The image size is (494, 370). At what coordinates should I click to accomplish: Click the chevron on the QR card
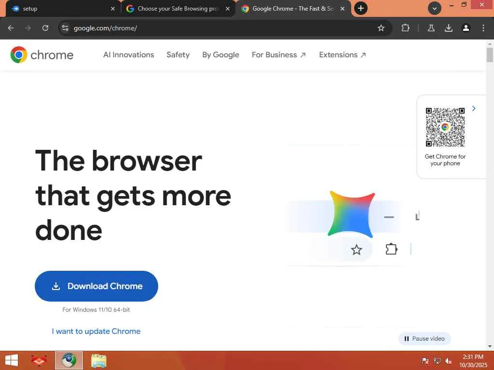click(474, 108)
